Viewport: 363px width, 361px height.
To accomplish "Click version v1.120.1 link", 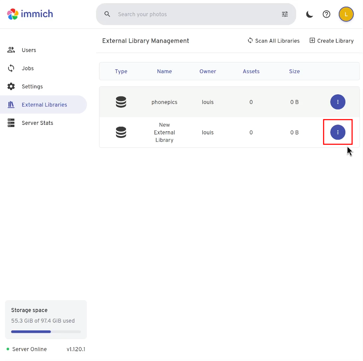I will [76, 349].
